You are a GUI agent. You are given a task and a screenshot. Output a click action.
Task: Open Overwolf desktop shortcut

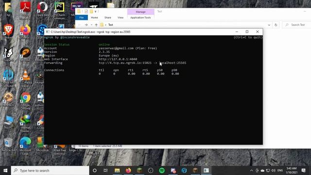tap(8, 54)
